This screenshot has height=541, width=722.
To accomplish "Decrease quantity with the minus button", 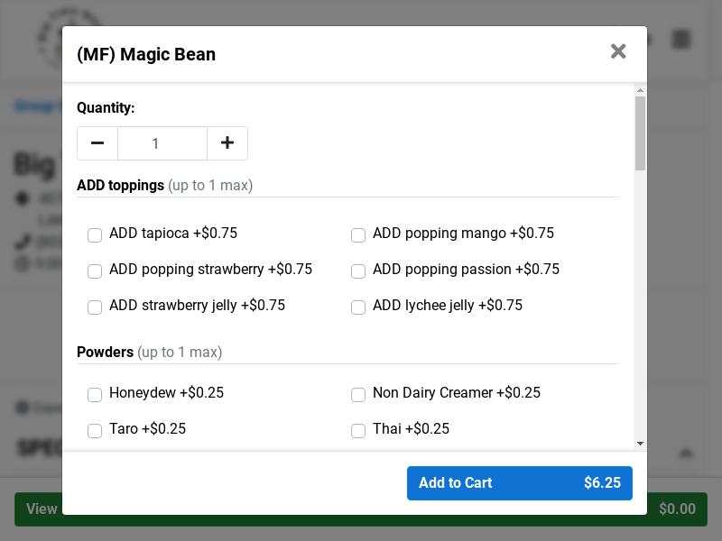I will point(97,143).
